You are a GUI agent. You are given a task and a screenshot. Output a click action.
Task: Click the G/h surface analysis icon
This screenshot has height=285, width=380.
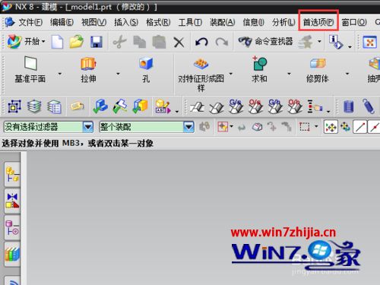(275, 106)
